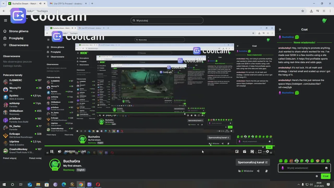Open the Chrome three-dot menu
334x188 pixels.
[x=330, y=11]
